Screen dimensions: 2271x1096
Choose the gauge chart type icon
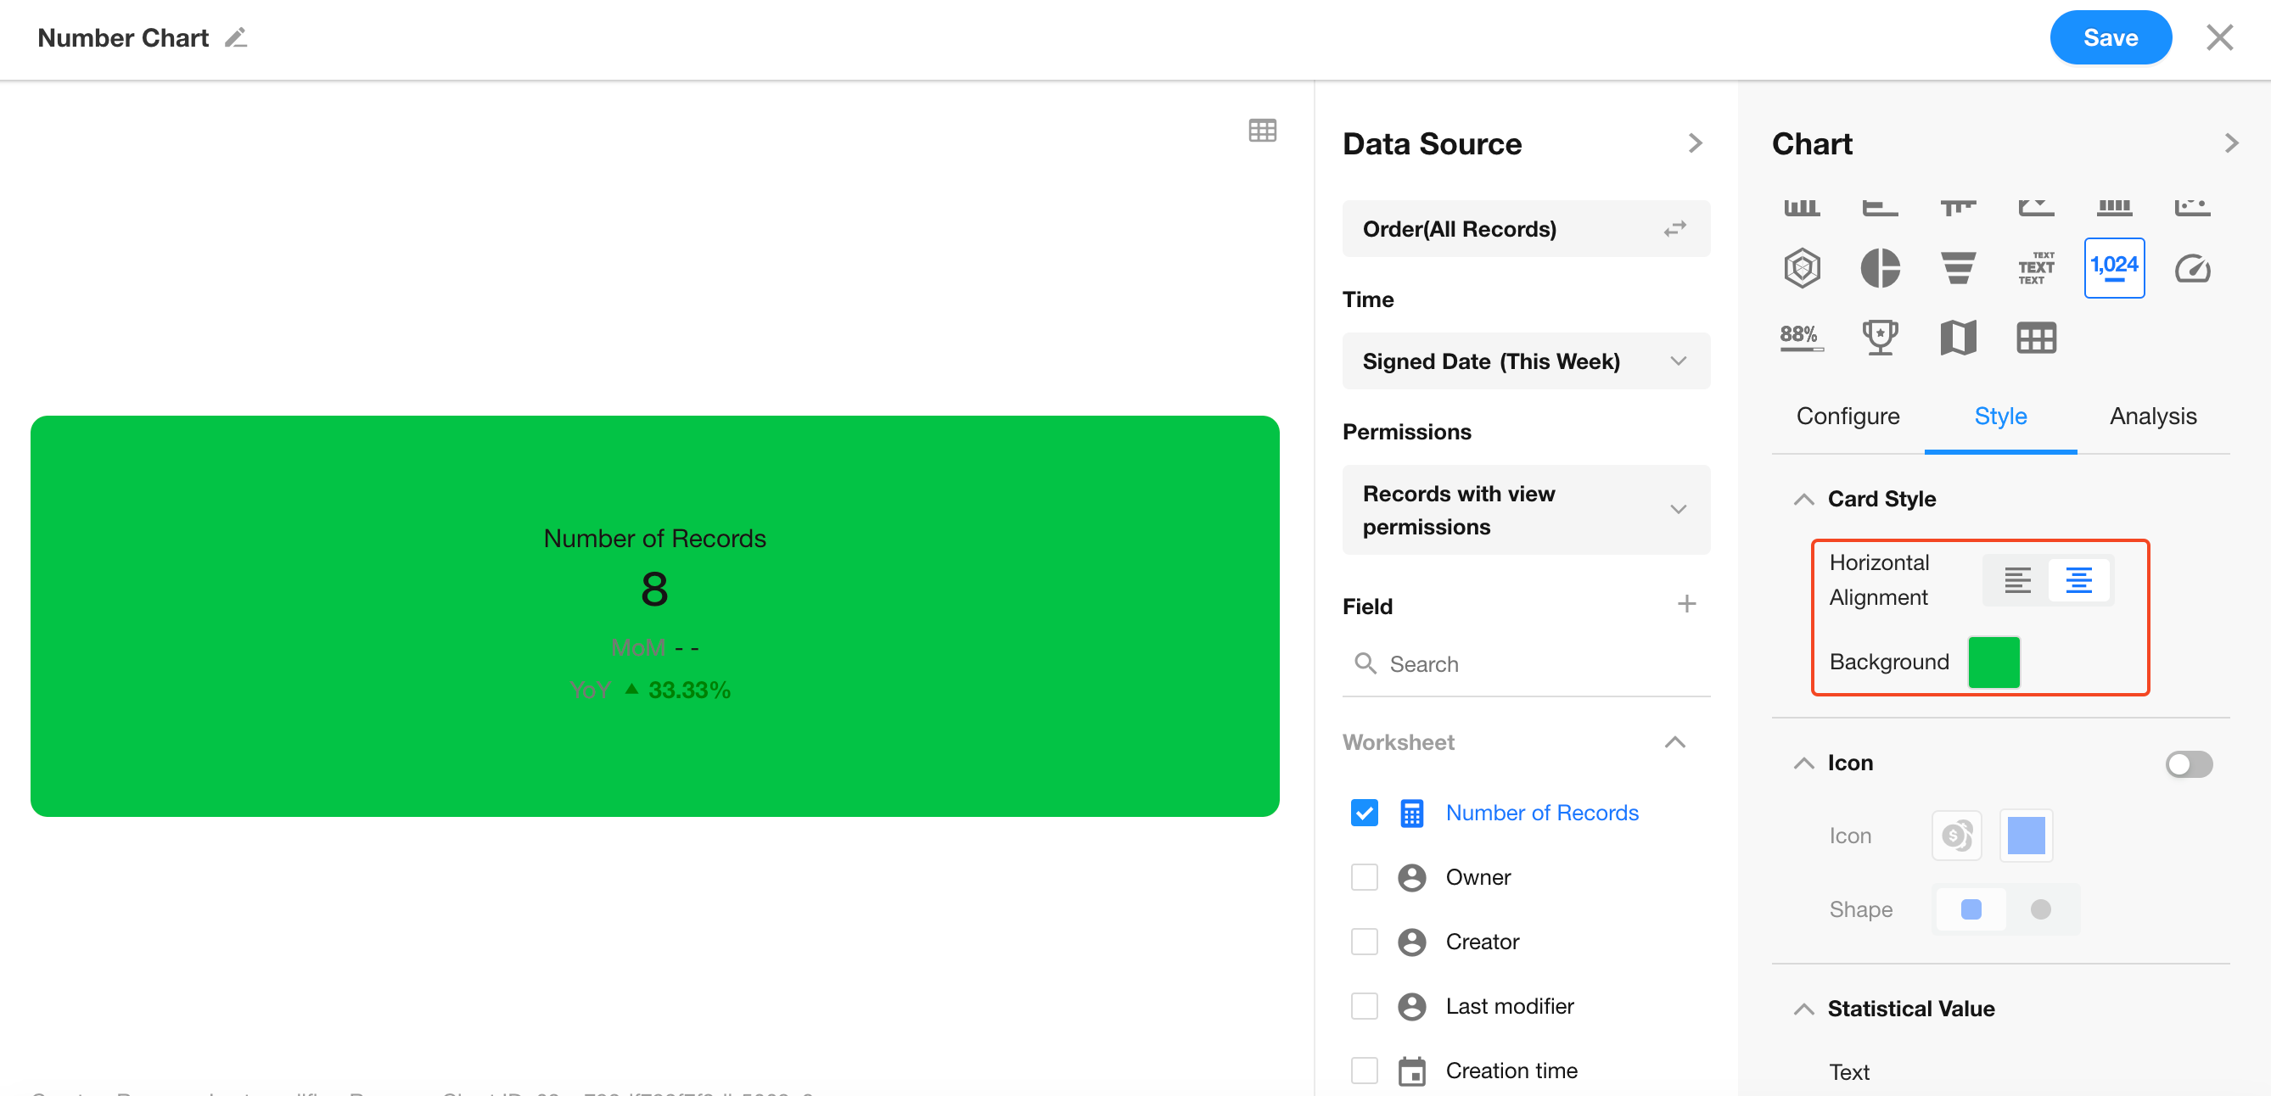pos(2192,268)
